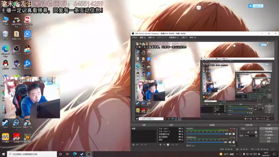The width and height of the screenshot is (279, 157).
Task: Select the yellow folder desktop icon
Action: (x=16, y=35)
